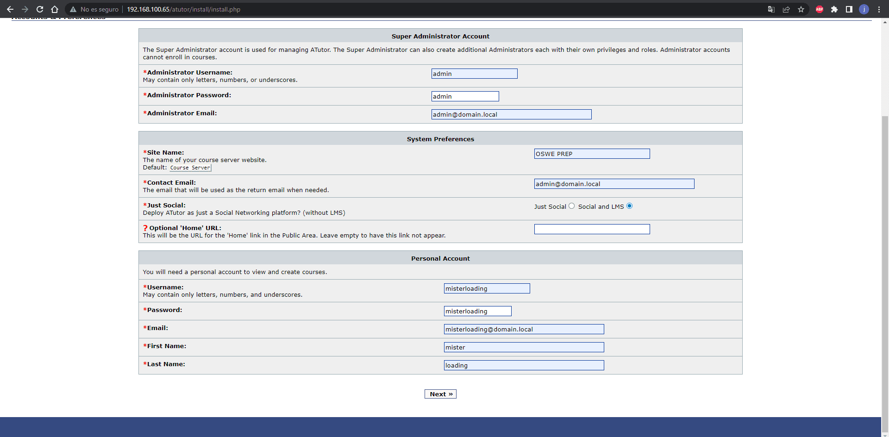Screen dimensions: 889x437
Task: Click the Optional Home URL field
Action: [x=592, y=229]
